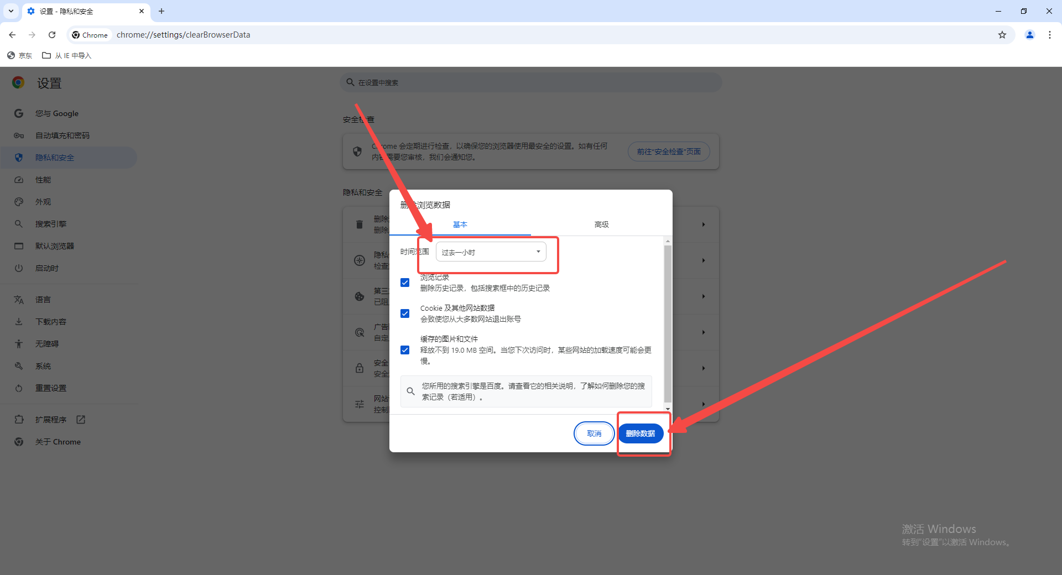1062x575 pixels.
Task: Click the 在设置中搜索 search field
Action: click(531, 82)
